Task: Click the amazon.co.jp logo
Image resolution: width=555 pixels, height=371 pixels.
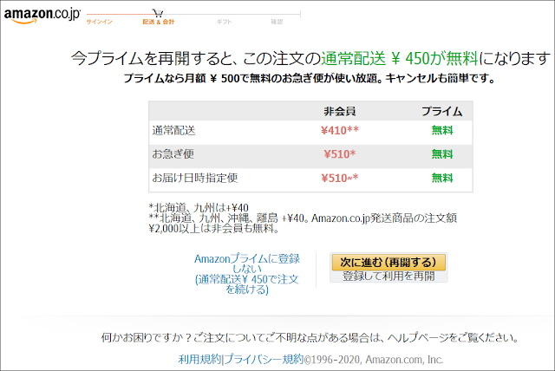Action: point(42,16)
